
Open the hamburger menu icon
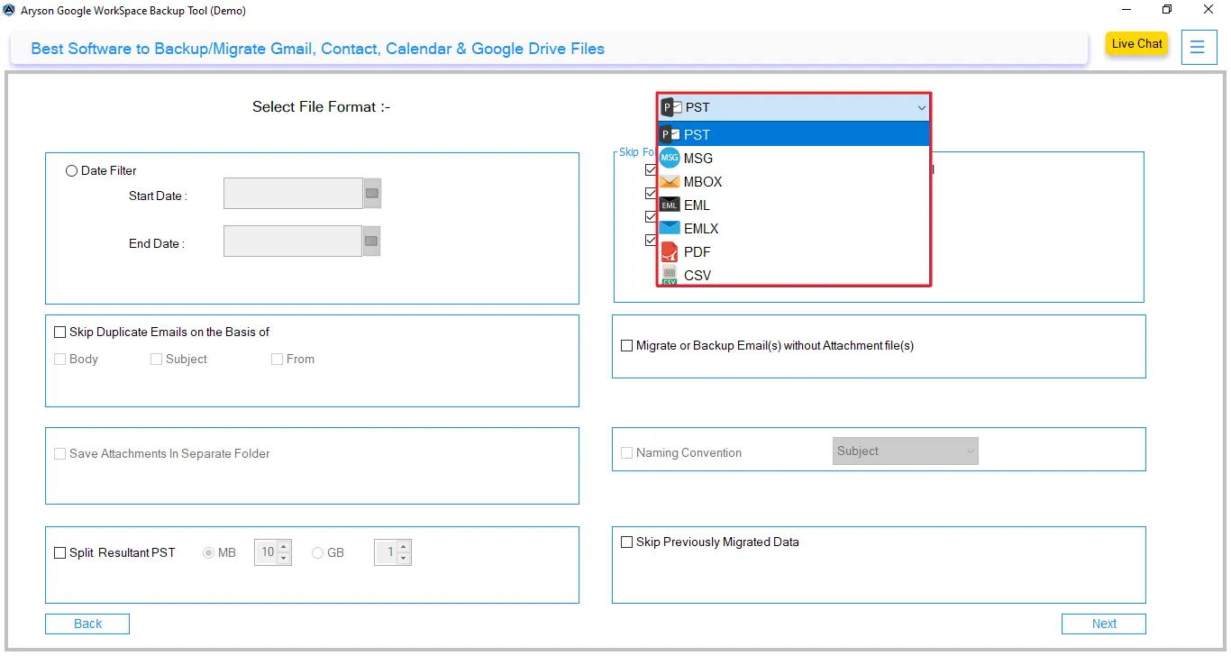pyautogui.click(x=1199, y=47)
